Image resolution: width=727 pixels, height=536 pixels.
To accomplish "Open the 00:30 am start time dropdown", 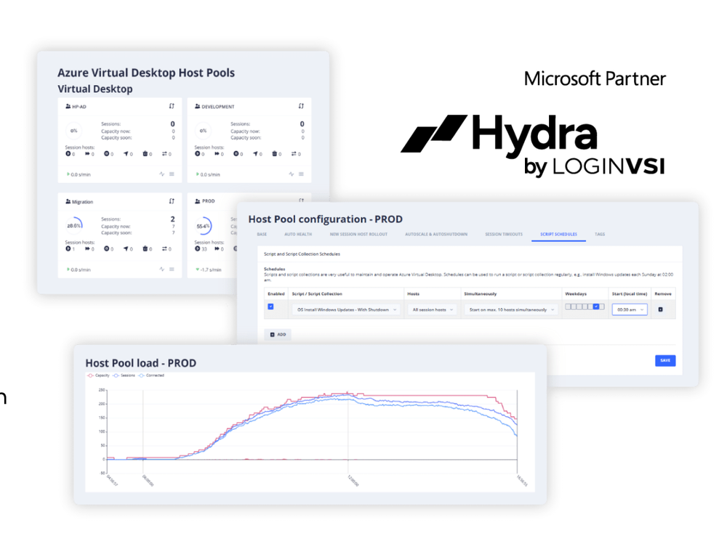I will (630, 309).
